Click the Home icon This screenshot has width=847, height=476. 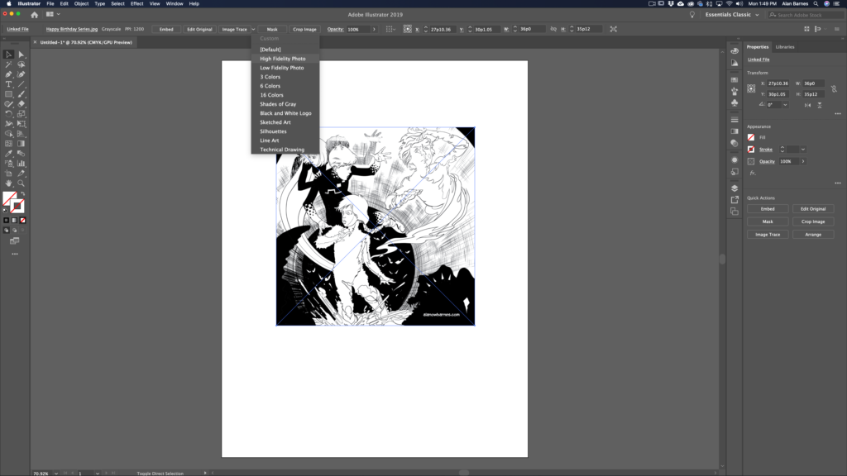click(x=35, y=15)
